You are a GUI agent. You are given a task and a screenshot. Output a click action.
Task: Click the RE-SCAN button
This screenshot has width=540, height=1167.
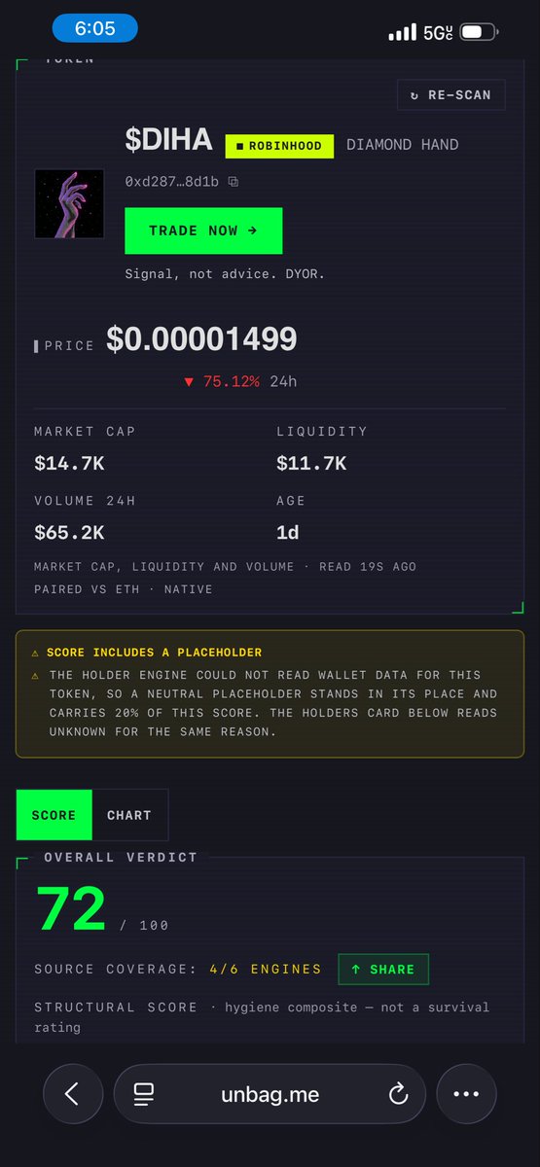[x=450, y=95]
